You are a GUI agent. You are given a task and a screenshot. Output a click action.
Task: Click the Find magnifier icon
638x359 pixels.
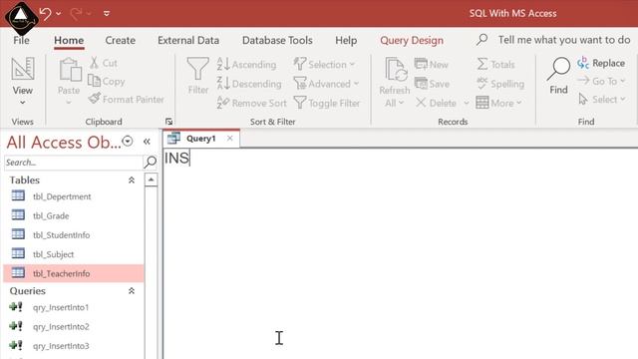[558, 69]
